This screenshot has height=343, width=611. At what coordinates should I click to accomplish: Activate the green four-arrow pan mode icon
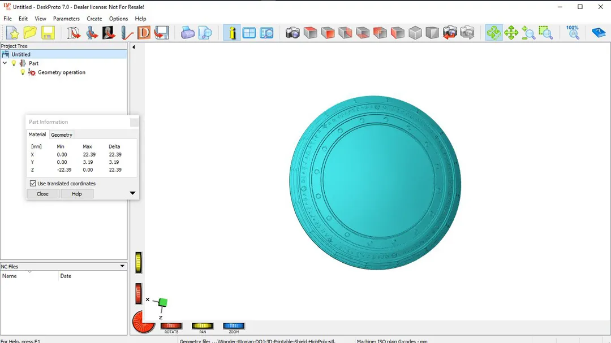tap(511, 33)
